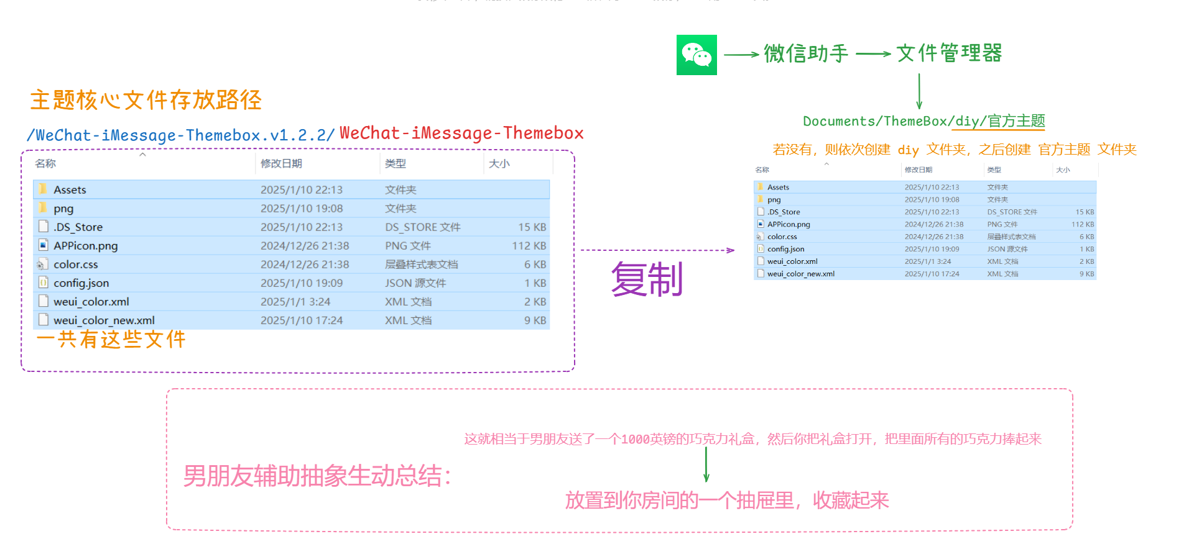Screen dimensions: 1194x539
Task: Select APPicon.png image icon in the larger list
Action: 43,245
